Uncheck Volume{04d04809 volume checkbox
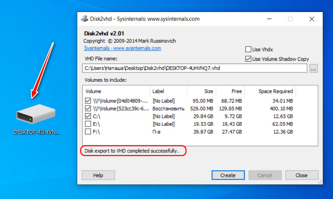The height and width of the screenshot is (199, 333). (x=88, y=101)
